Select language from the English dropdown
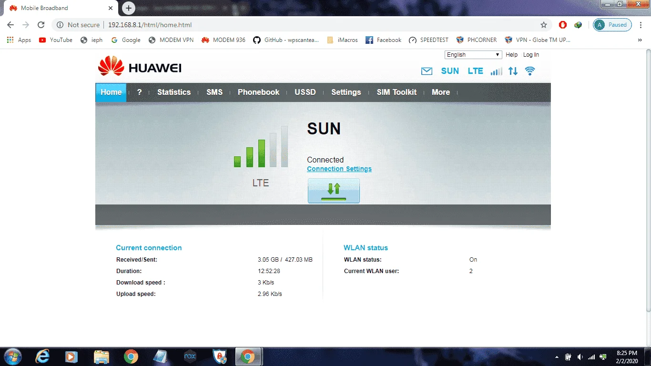Image resolution: width=651 pixels, height=366 pixels. (x=473, y=55)
